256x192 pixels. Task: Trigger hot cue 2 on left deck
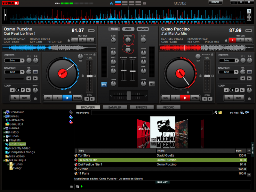click(83, 40)
